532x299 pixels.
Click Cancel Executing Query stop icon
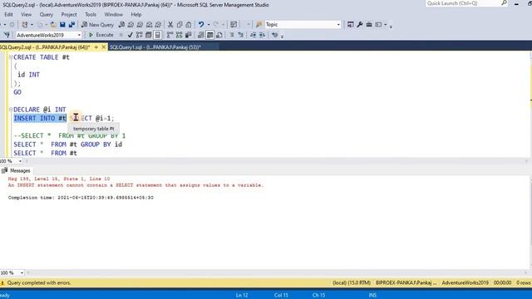(x=121, y=35)
